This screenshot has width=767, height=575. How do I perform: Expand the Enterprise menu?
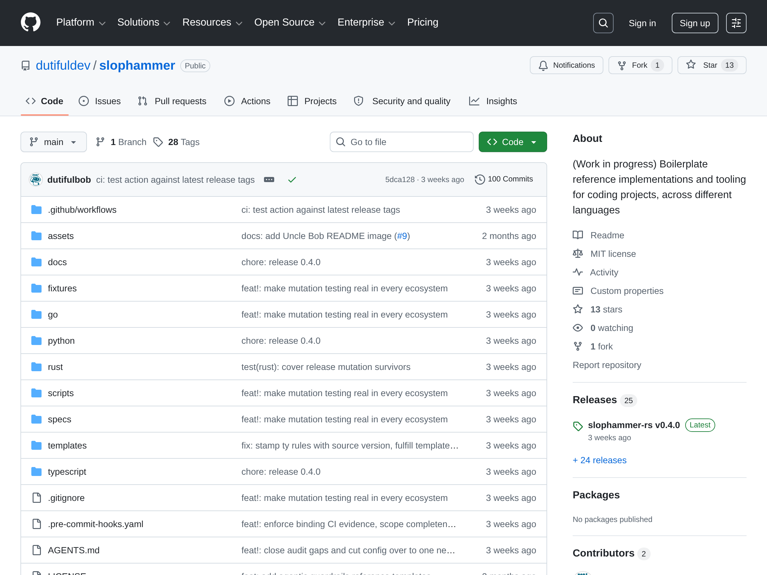366,23
